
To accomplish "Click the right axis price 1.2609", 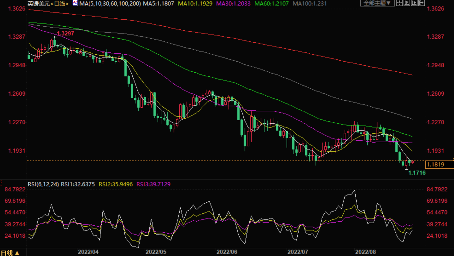I will click(x=436, y=94).
